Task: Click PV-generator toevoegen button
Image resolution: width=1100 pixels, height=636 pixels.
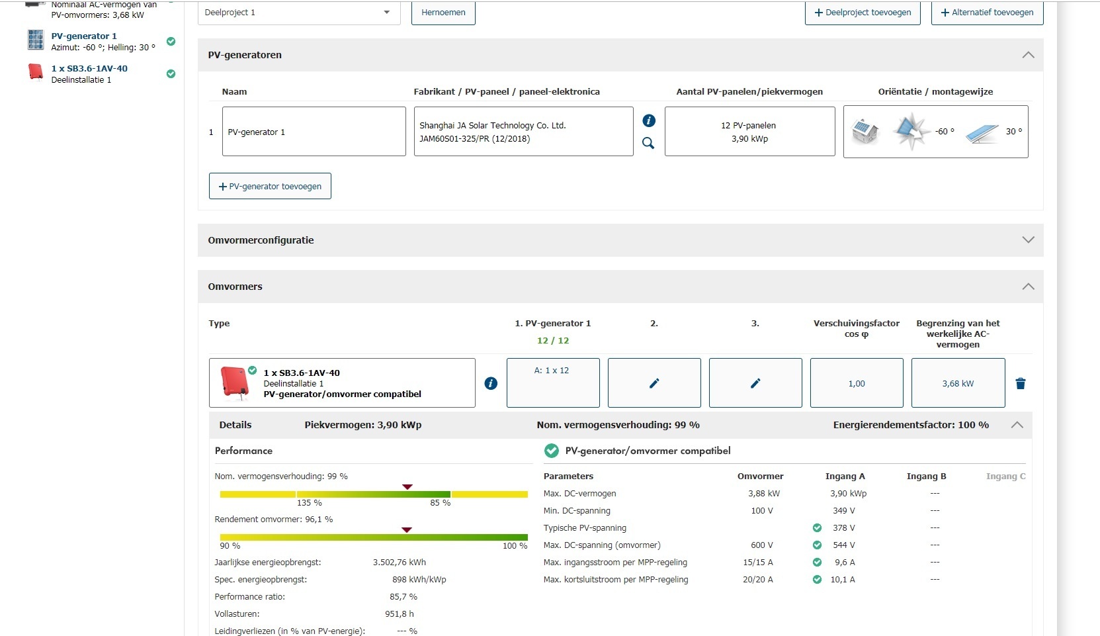Action: click(270, 187)
